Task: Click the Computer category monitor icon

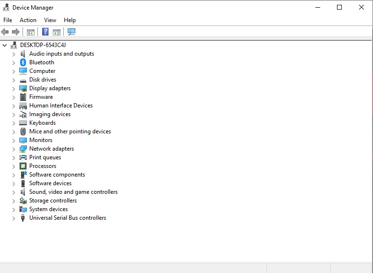Action: click(23, 71)
